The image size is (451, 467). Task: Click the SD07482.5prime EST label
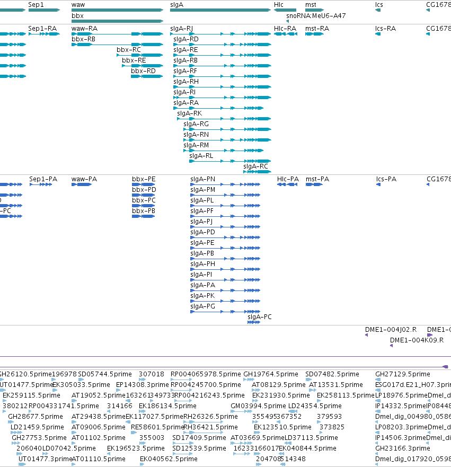click(332, 374)
